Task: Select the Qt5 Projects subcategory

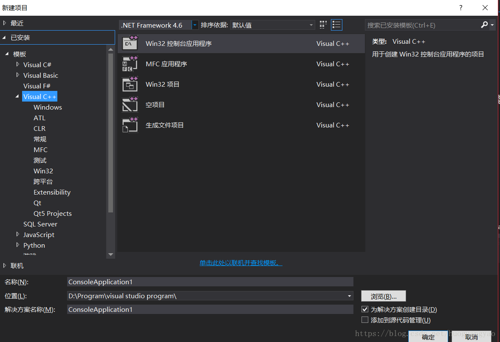Action: click(x=53, y=213)
